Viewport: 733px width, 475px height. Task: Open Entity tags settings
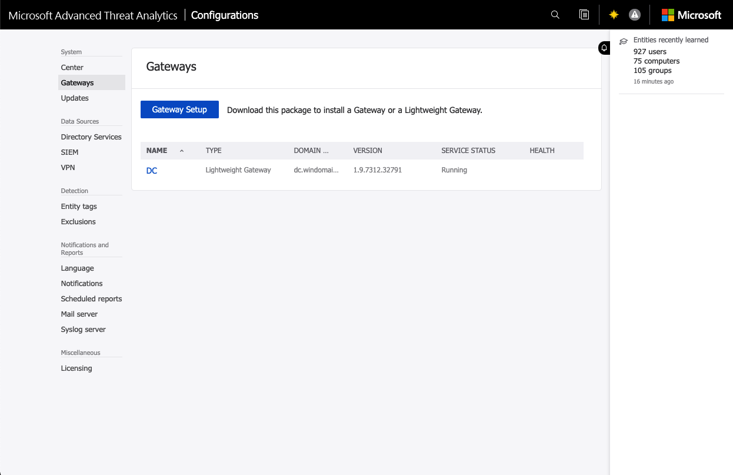point(79,207)
